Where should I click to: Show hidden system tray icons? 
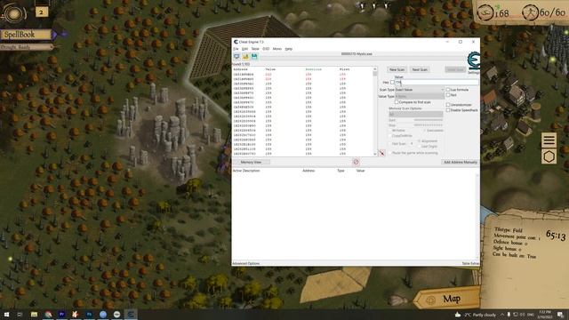(502, 315)
